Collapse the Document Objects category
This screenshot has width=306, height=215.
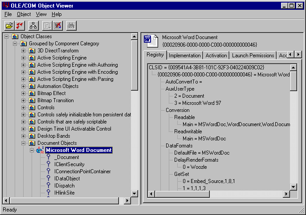tap(24, 143)
